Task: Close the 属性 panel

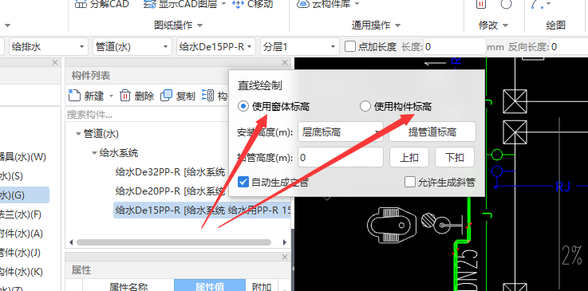Action: [285, 257]
